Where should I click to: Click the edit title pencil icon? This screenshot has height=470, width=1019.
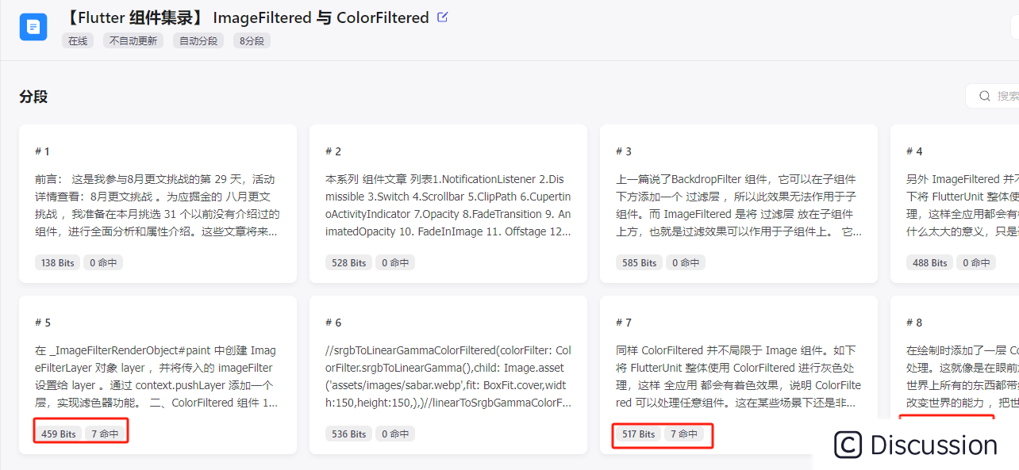443,17
